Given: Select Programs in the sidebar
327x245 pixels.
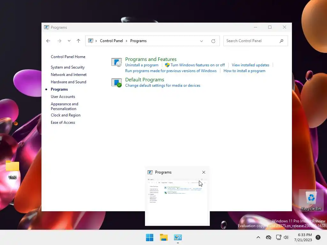Looking at the screenshot, I should 59,89.
